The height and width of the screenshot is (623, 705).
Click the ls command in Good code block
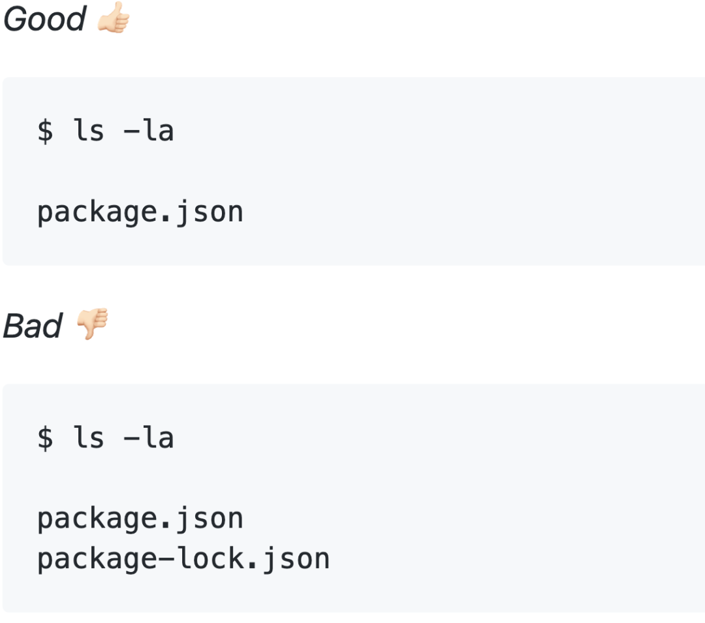89,131
